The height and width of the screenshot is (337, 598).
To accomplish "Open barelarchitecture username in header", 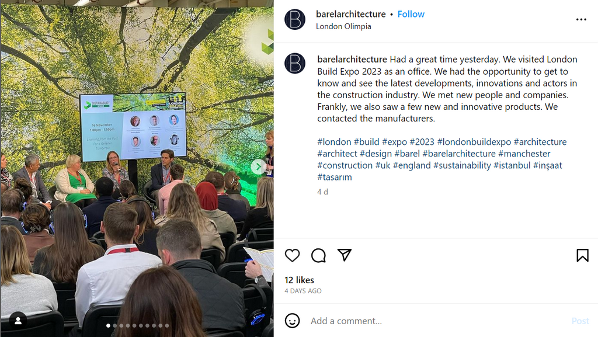I will tap(351, 14).
